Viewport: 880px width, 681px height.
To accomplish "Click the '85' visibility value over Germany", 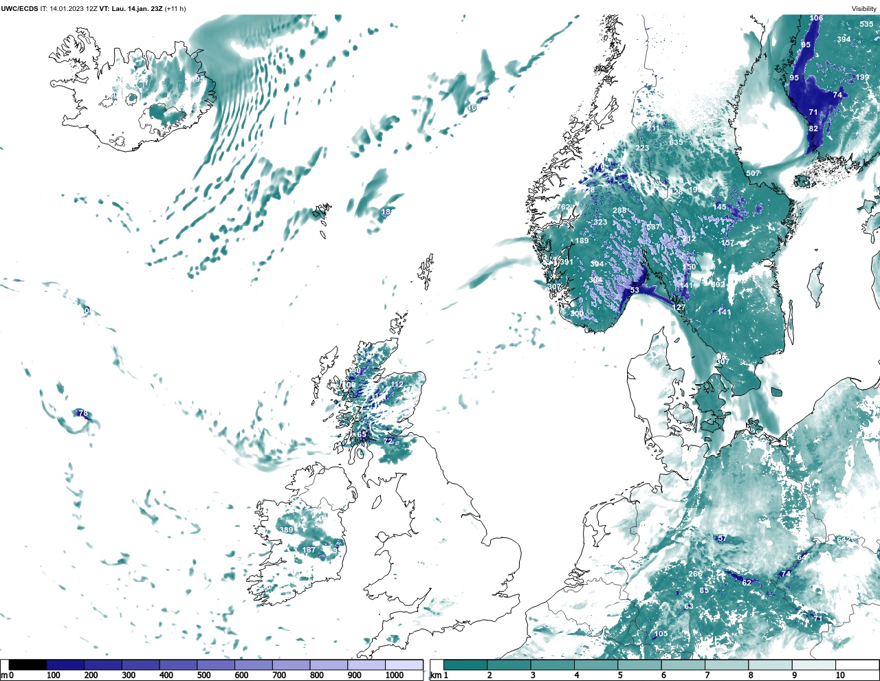I will 704,590.
